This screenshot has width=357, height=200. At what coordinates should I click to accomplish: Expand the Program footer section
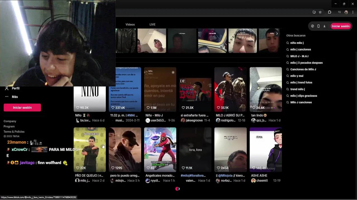tap(9, 126)
